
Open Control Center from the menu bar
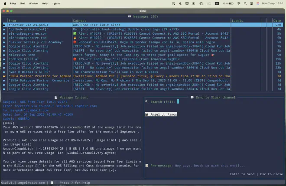coord(251,3)
